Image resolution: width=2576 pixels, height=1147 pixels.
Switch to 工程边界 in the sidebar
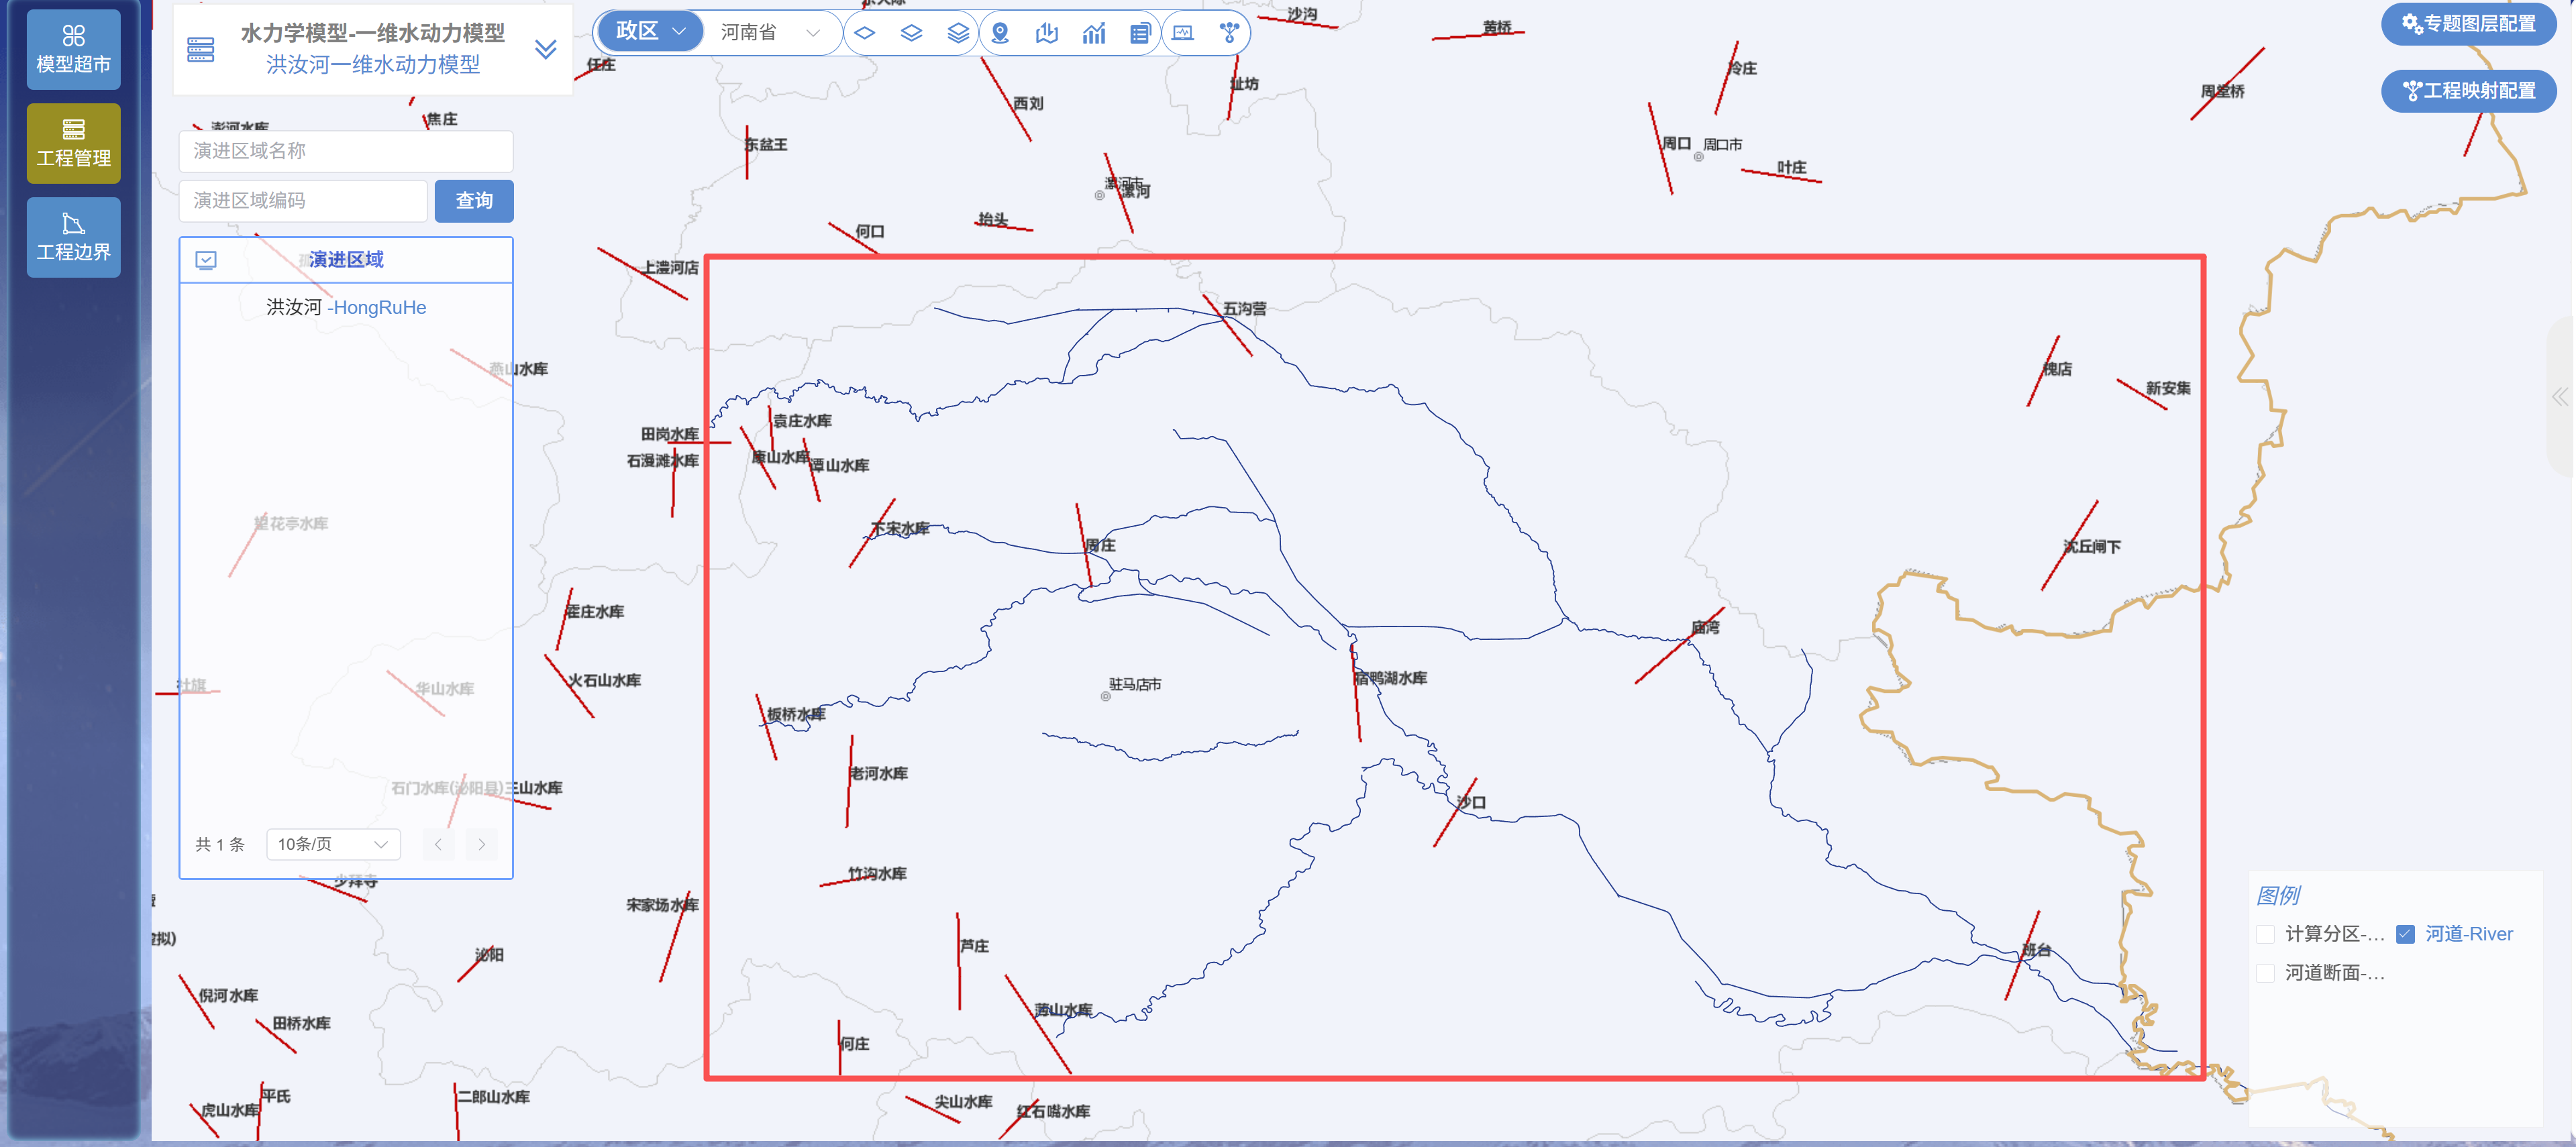tap(73, 237)
